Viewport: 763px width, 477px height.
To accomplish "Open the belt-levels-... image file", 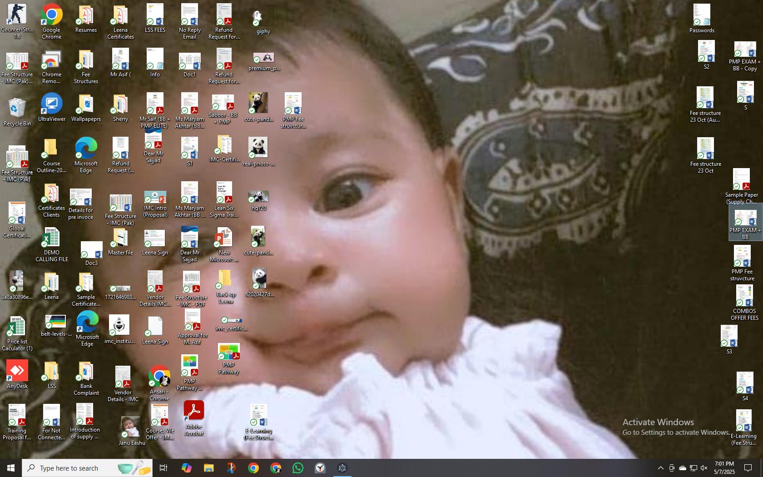I will point(56,326).
